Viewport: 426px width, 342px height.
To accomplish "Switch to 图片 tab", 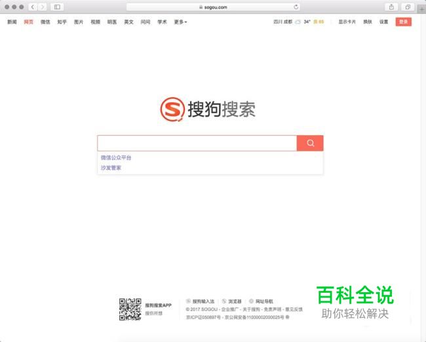I will (x=79, y=22).
